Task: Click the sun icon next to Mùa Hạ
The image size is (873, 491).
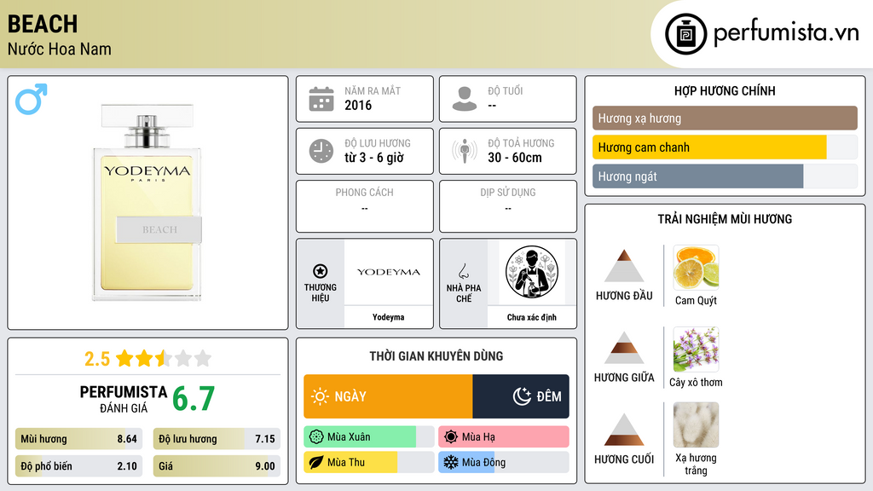Action: coord(451,437)
